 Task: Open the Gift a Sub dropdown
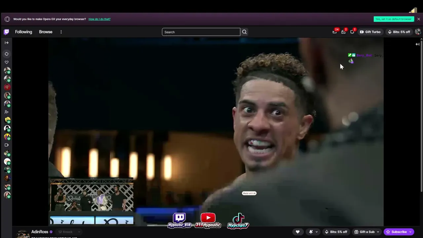click(367, 232)
